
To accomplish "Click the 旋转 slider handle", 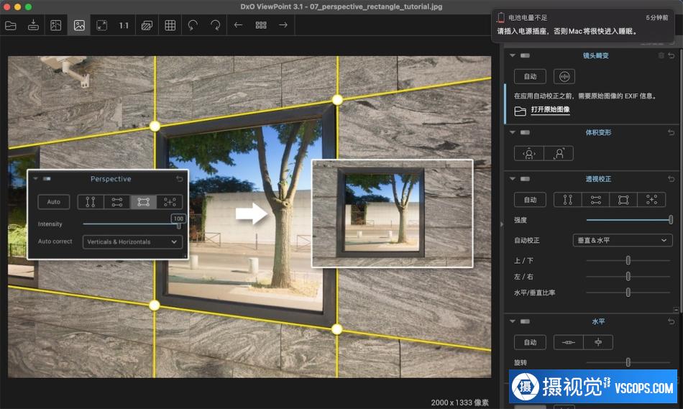I will coord(628,362).
